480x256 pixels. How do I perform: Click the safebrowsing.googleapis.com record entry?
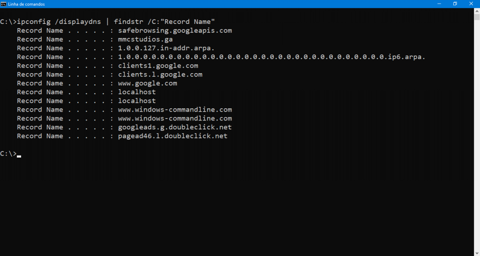pos(175,30)
